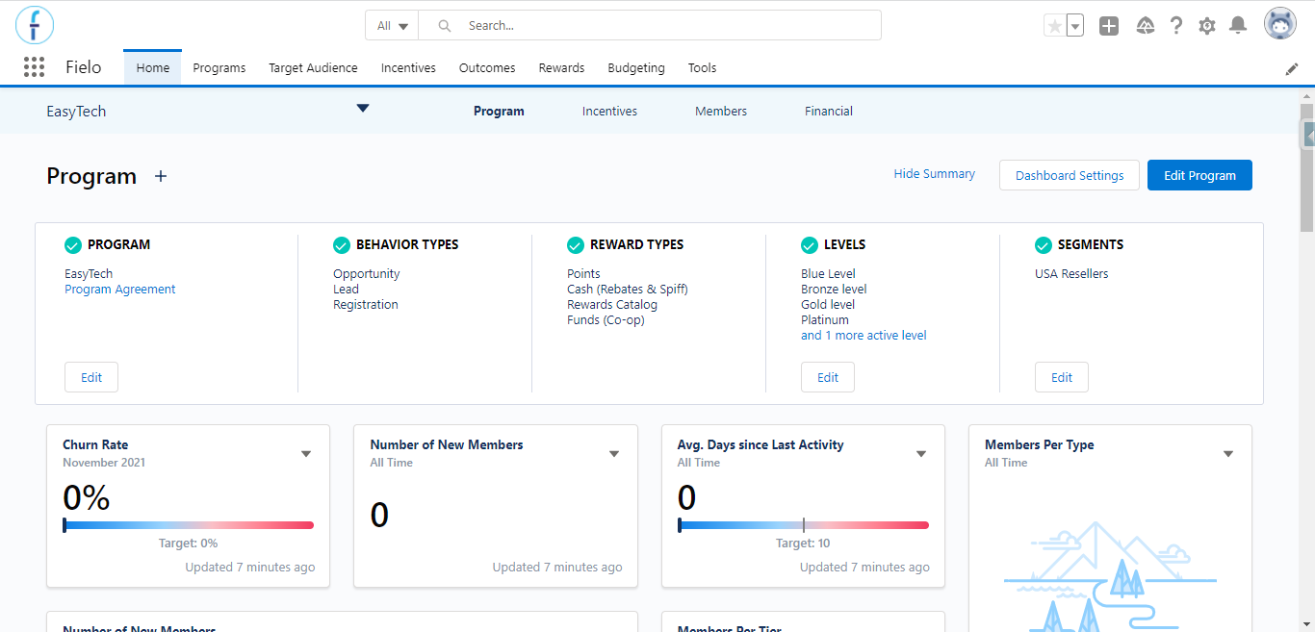Click the Churn Rate gradient gauge bar
Viewport: 1315px width, 632px height.
point(189,525)
